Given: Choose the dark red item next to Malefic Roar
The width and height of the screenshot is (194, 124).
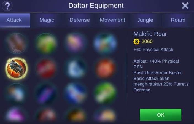Looking at the screenshot, I should click(x=46, y=69).
